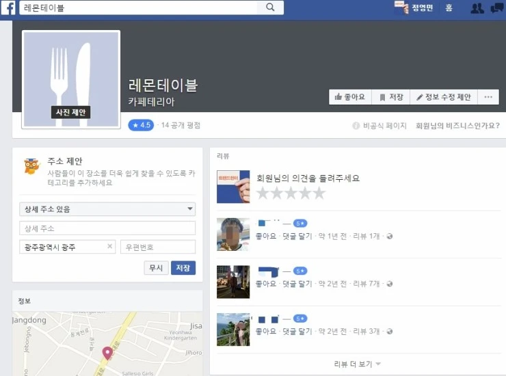Click the 광주광역시 광주 city field
Image resolution: width=506 pixels, height=376 pixels.
point(68,247)
